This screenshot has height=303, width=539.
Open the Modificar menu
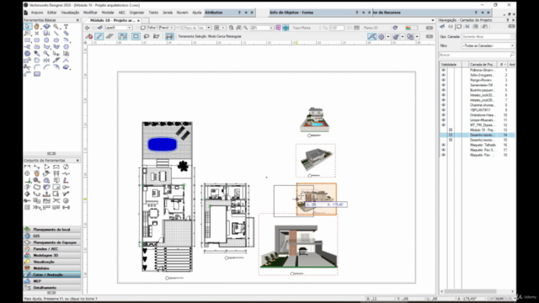[x=90, y=13]
